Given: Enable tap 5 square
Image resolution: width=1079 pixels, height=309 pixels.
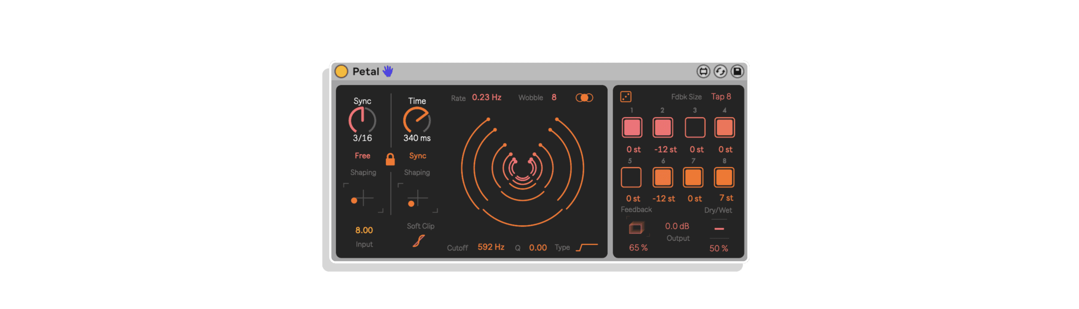Looking at the screenshot, I should (x=631, y=177).
